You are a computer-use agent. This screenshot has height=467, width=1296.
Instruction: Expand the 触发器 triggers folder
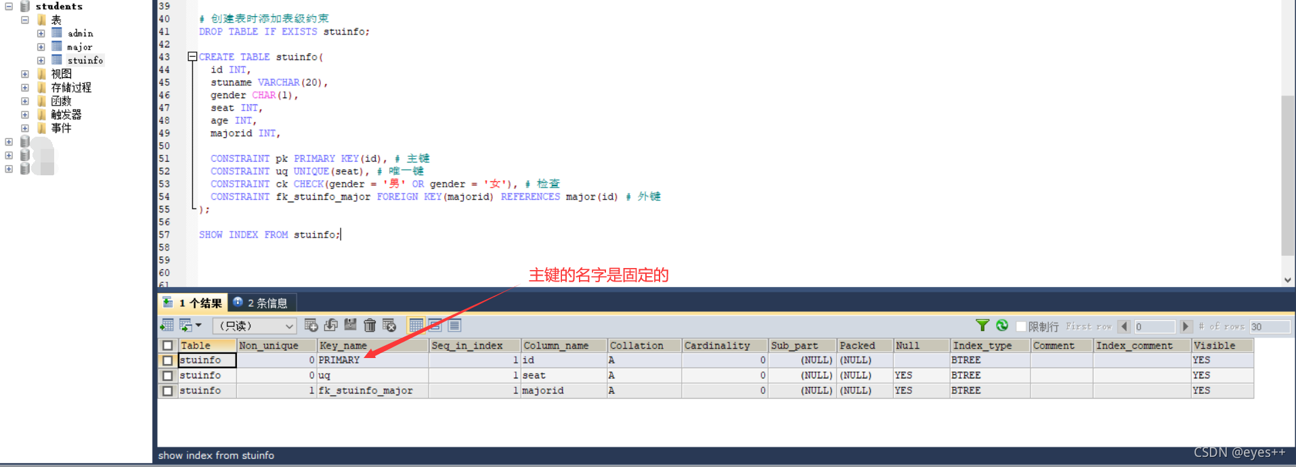(25, 114)
